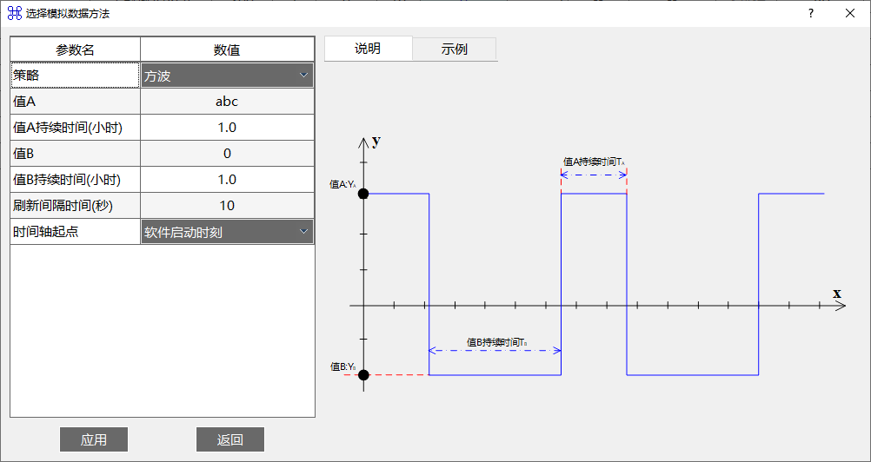Select the 刷新间隔时间(秒) label cell

click(75, 206)
